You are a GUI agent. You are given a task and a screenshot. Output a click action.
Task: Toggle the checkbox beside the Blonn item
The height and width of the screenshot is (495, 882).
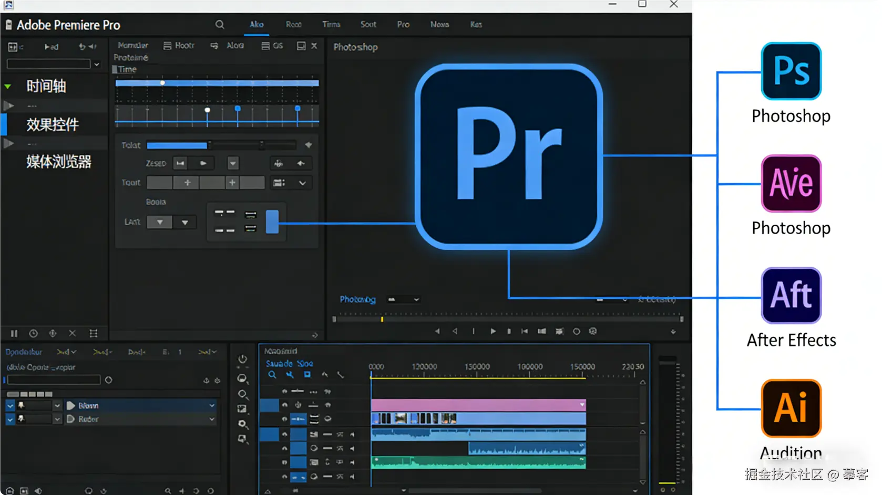coord(10,406)
